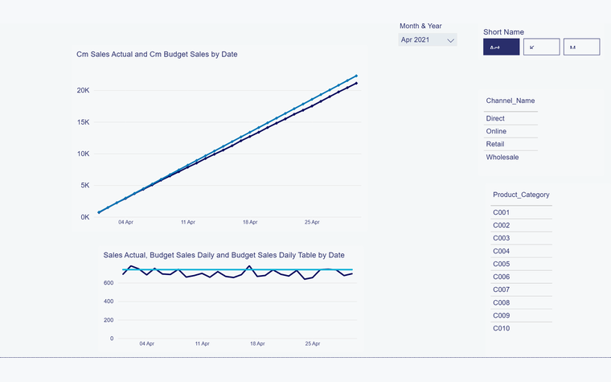
Task: Click the Short Name slicer label
Action: pyautogui.click(x=503, y=32)
